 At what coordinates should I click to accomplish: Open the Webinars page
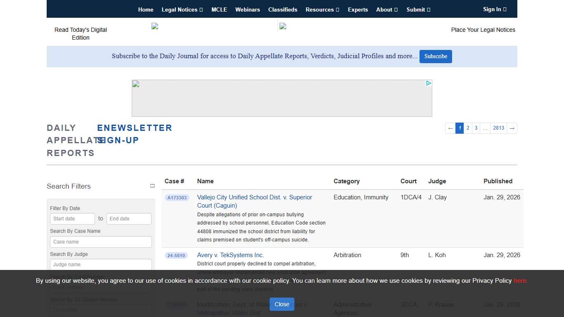click(x=248, y=9)
